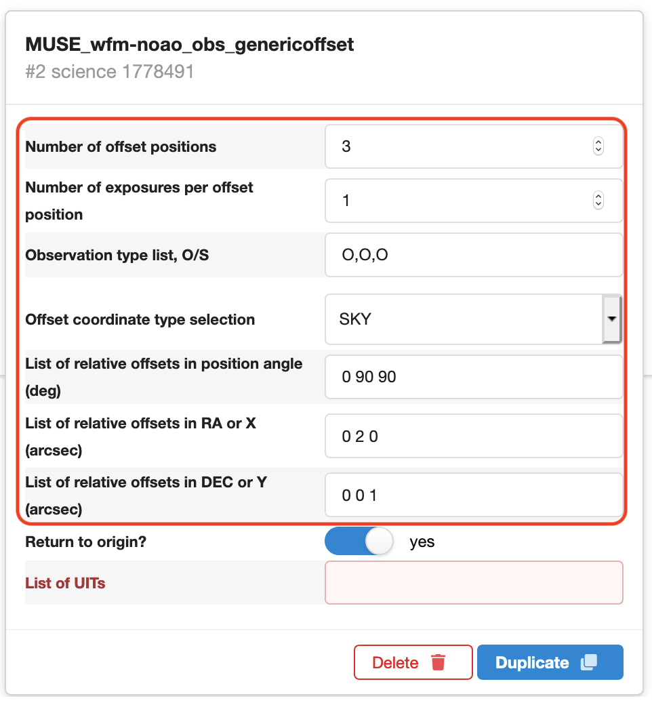
Task: Click the MUSE_wfm-noao_obs_genericoffset template title
Action: (190, 44)
